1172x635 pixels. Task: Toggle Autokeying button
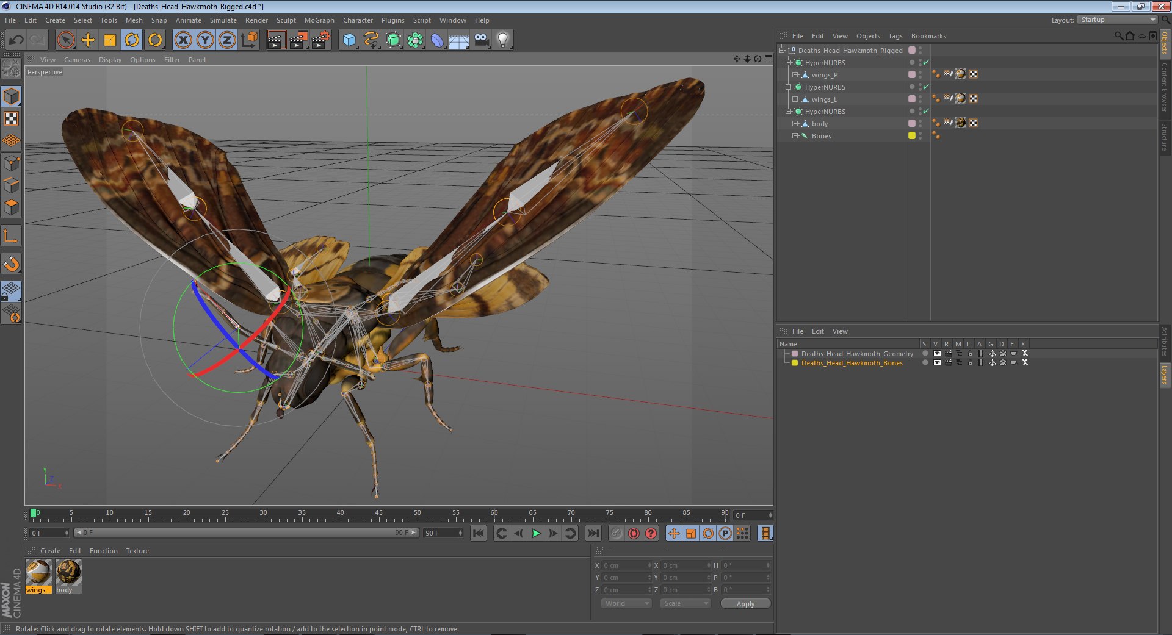point(634,534)
